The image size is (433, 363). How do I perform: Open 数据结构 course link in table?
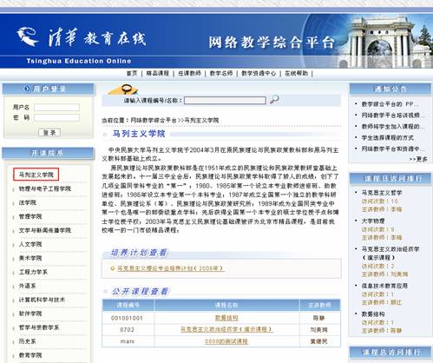226,318
